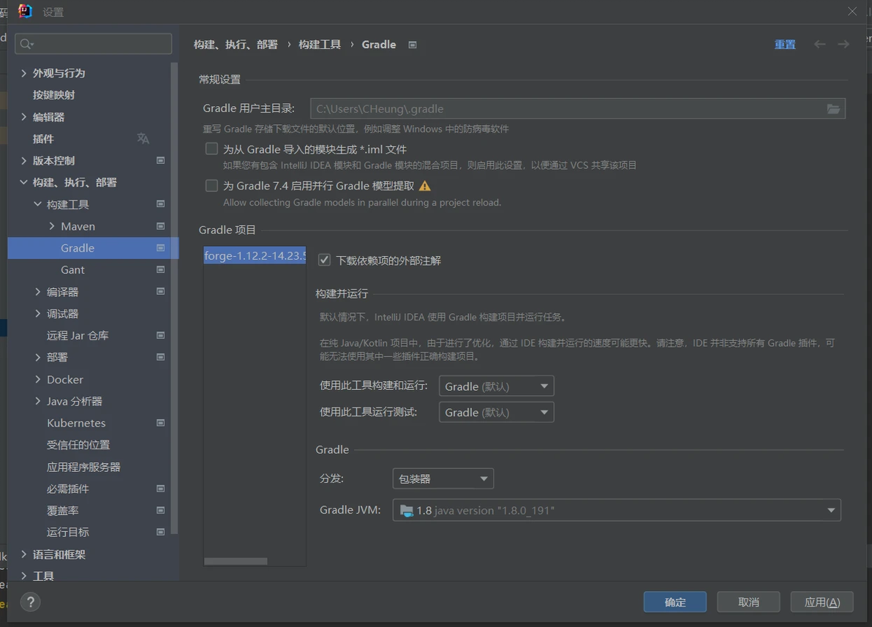The width and height of the screenshot is (872, 627).
Task: Click project-level icon beside 部署
Action: pyautogui.click(x=161, y=357)
